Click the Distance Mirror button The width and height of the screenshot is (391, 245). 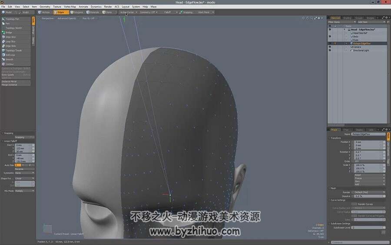[x=16, y=81]
